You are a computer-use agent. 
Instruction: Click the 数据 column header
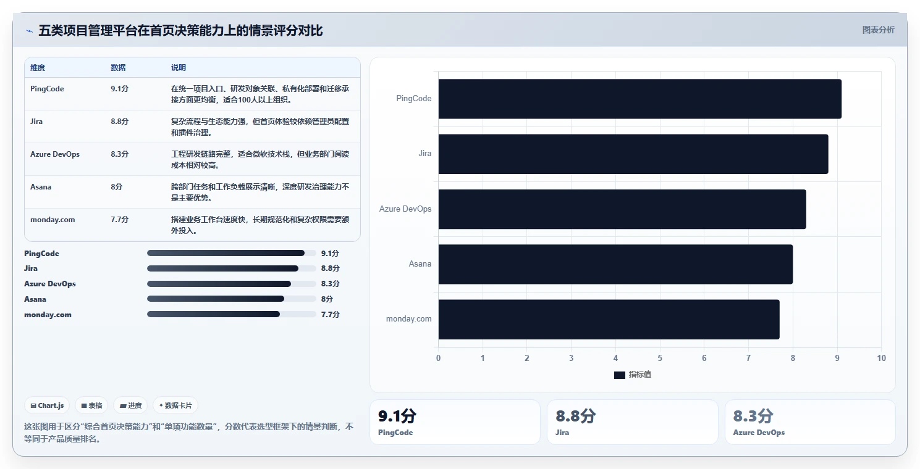pyautogui.click(x=118, y=67)
